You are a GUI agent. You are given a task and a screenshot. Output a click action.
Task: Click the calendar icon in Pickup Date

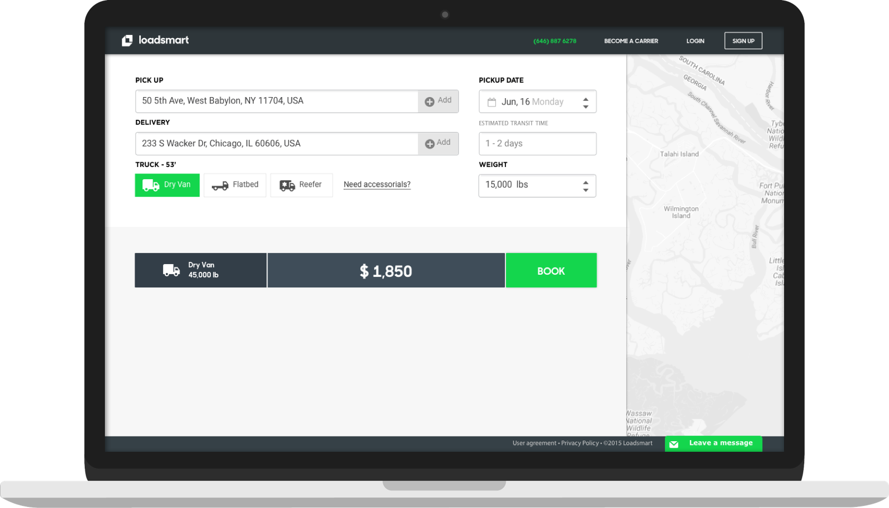coord(492,102)
